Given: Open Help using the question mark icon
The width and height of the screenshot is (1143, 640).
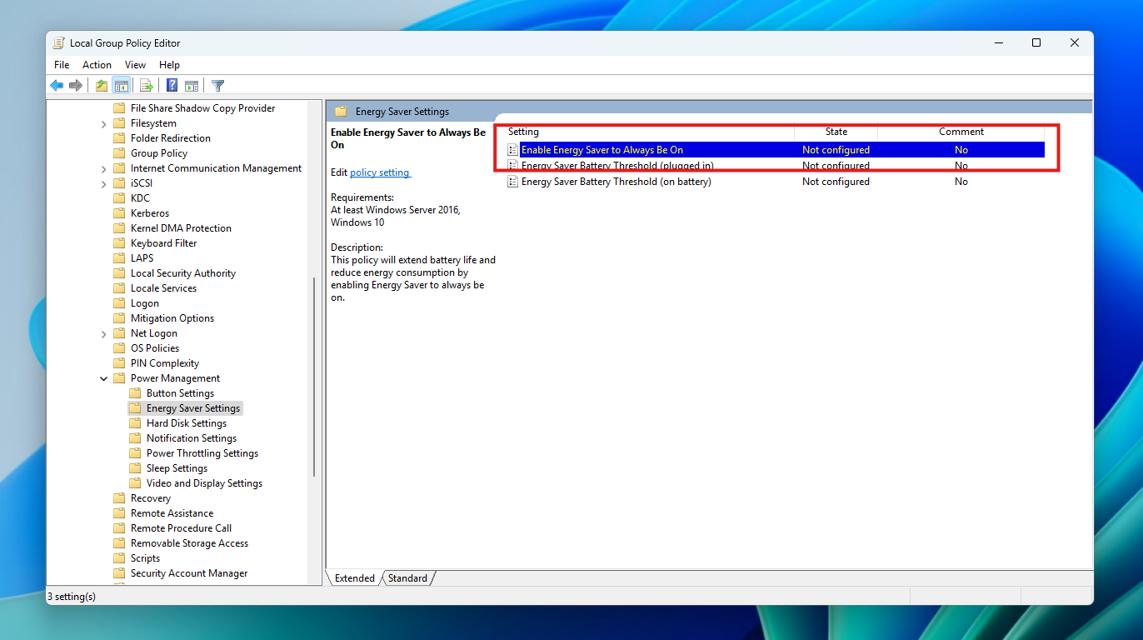Looking at the screenshot, I should point(172,85).
